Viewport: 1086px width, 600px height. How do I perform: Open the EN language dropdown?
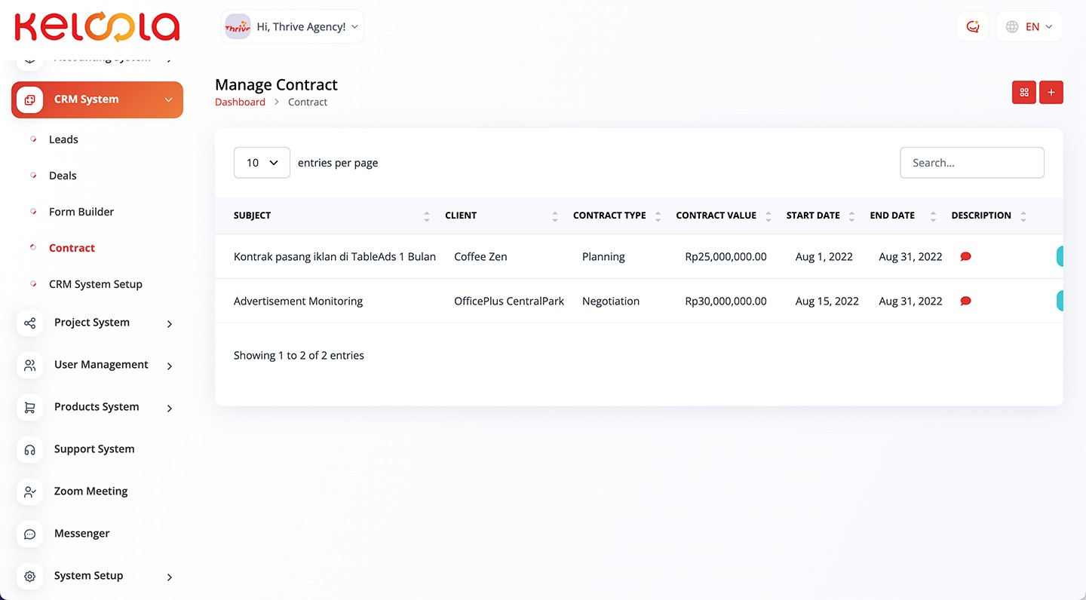click(1029, 26)
